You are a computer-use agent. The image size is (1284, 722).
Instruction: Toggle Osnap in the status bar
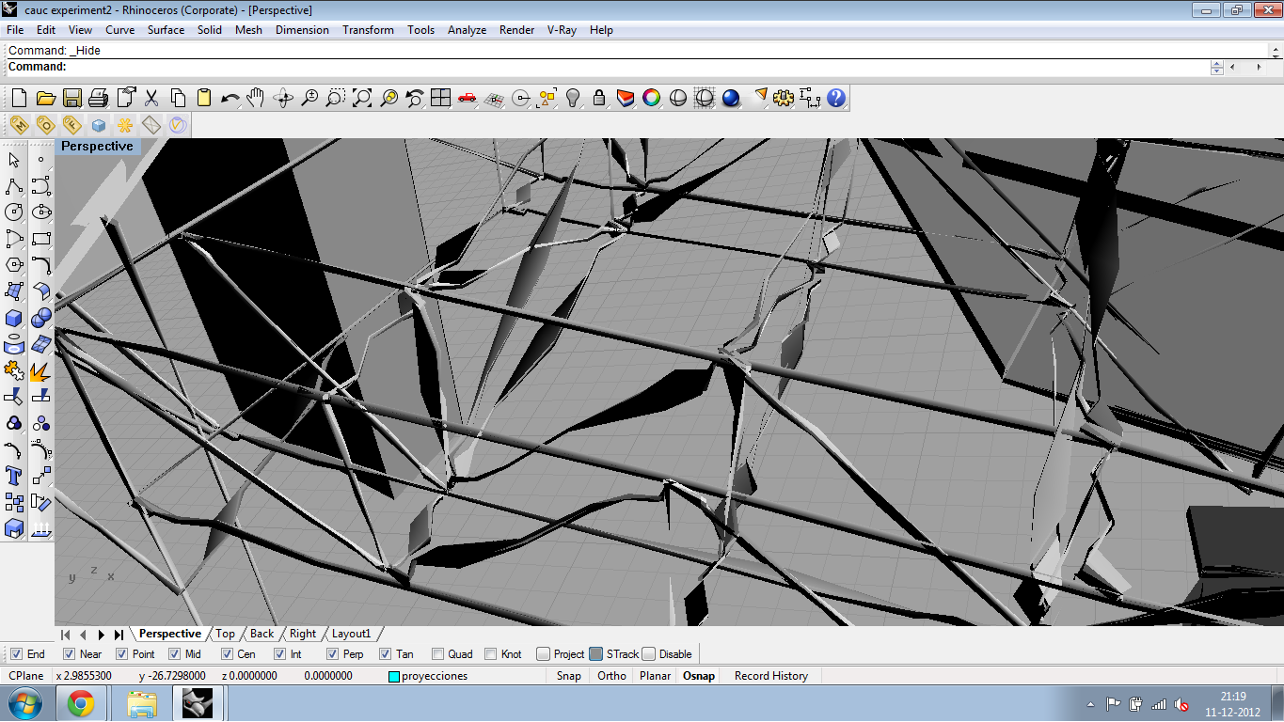pyautogui.click(x=699, y=676)
